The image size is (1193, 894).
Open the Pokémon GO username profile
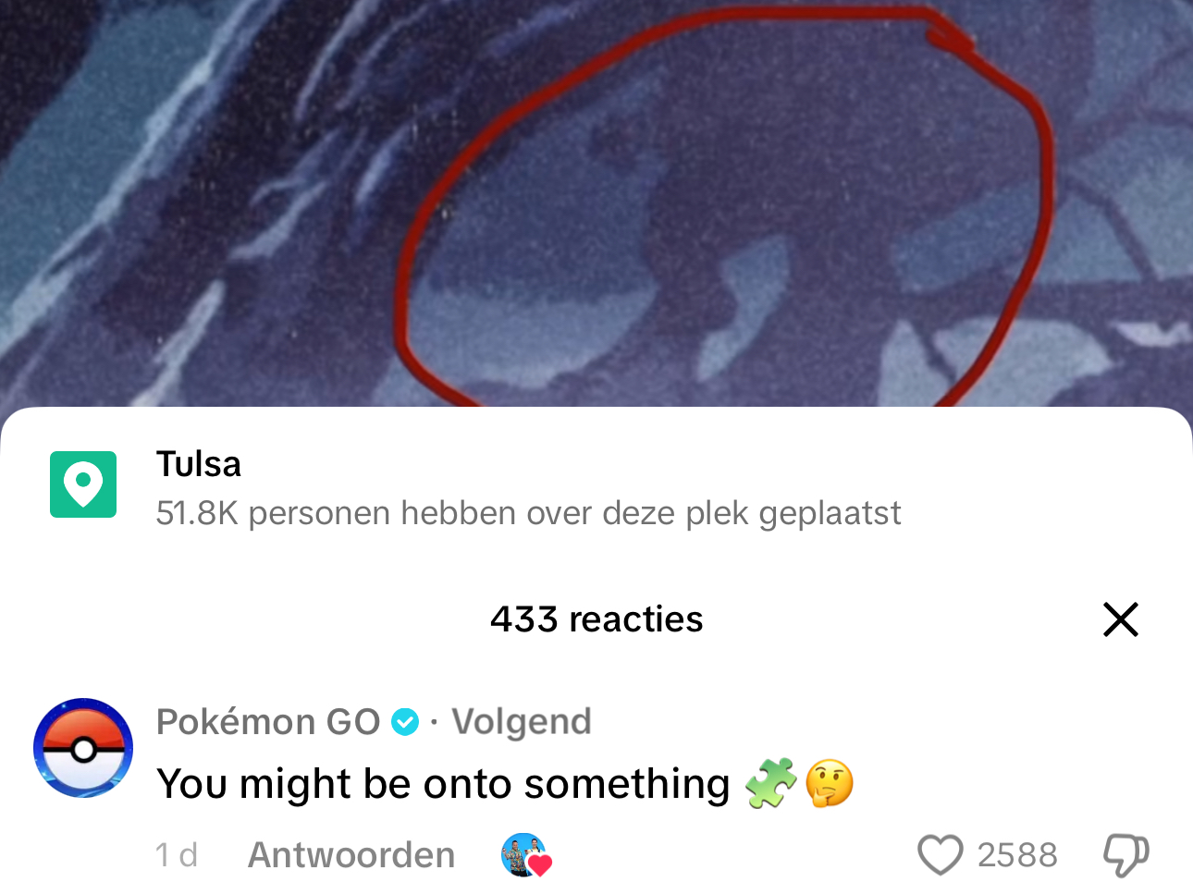tap(268, 721)
